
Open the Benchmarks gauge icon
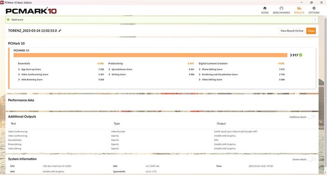pyautogui.click(x=281, y=8)
